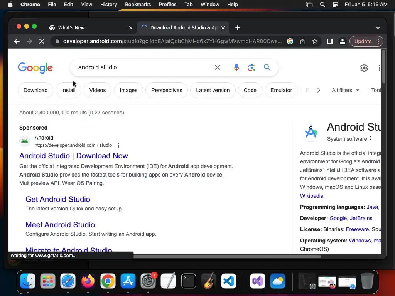This screenshot has width=395, height=296.
Task: Follow the Wikipedia link in the panel
Action: [x=312, y=196]
